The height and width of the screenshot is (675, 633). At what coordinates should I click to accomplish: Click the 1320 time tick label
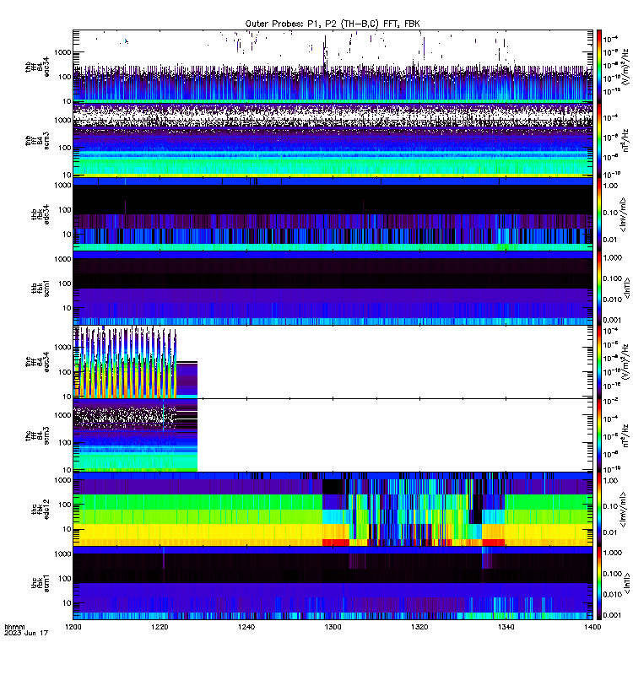tap(419, 627)
